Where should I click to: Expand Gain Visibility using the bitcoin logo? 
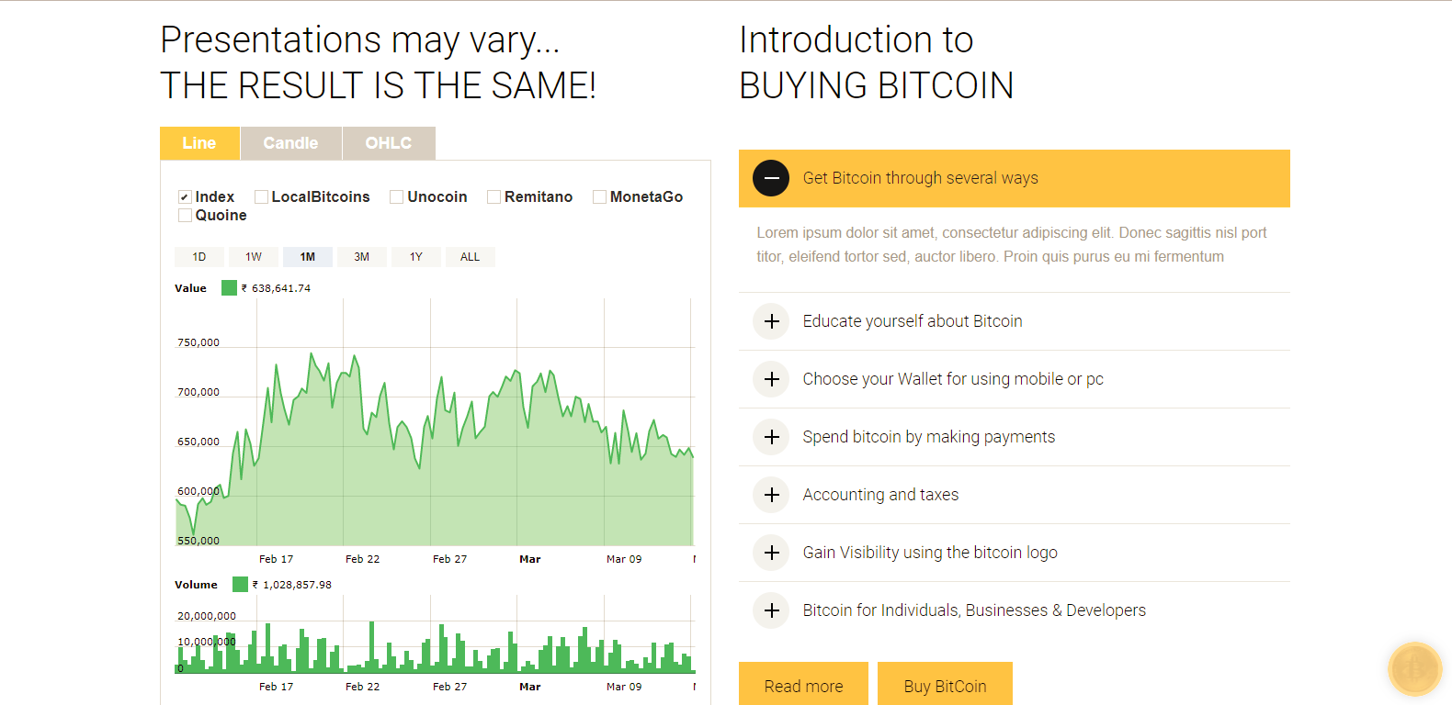pos(771,553)
